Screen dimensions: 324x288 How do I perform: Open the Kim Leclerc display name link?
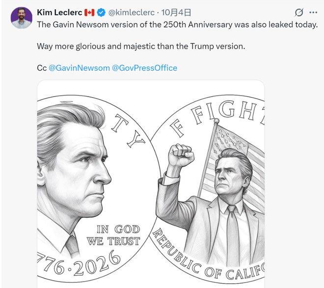tap(59, 12)
